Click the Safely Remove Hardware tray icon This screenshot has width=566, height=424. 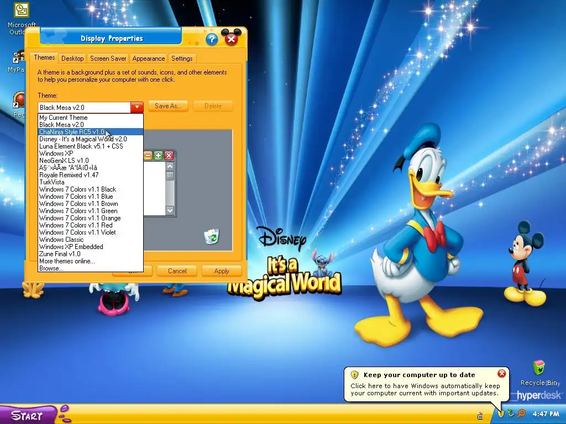click(x=511, y=414)
